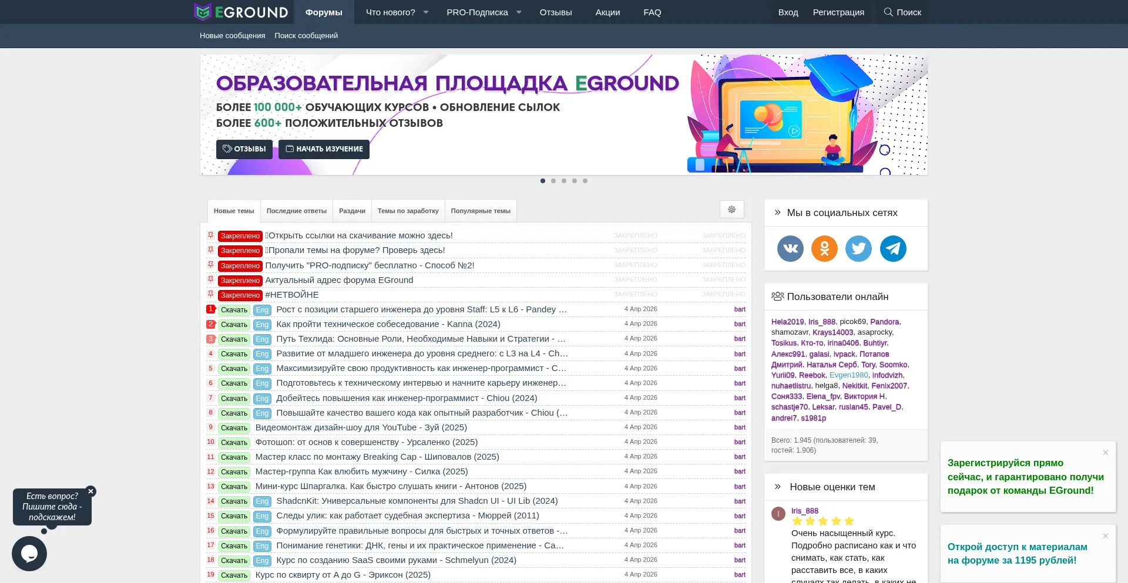The width and height of the screenshot is (1128, 583).
Task: Open topic 'Следы улик: как работает судебная экспертиза'
Action: point(408,515)
